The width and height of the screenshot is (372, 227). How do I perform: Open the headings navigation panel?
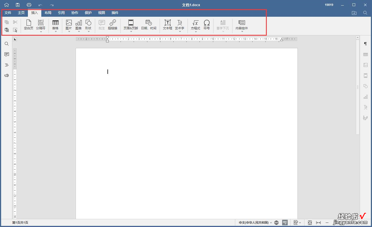coord(7,65)
